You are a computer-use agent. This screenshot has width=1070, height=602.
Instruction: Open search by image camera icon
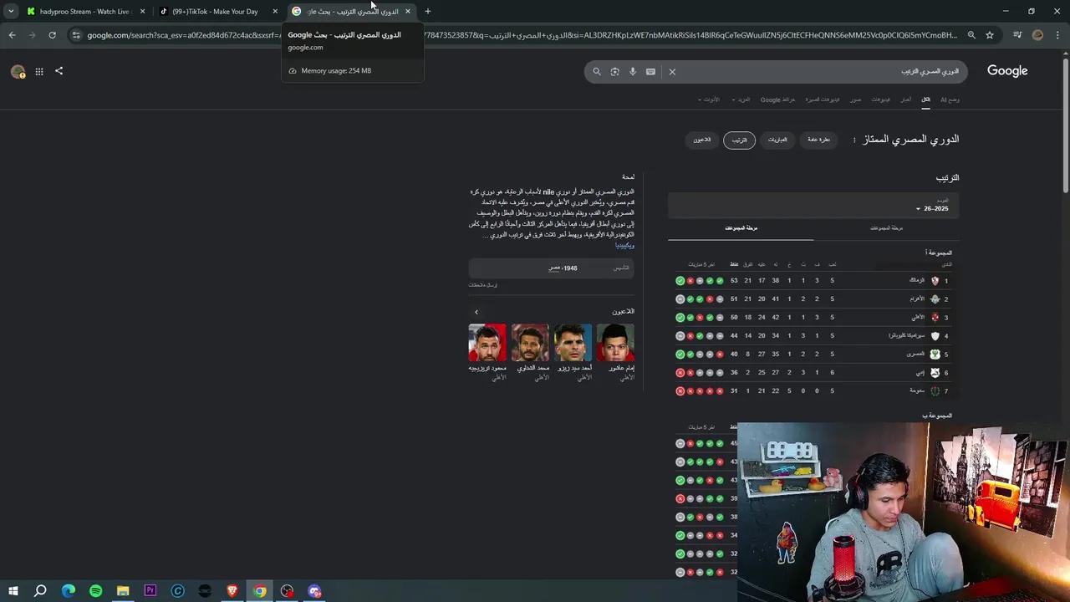tap(615, 72)
